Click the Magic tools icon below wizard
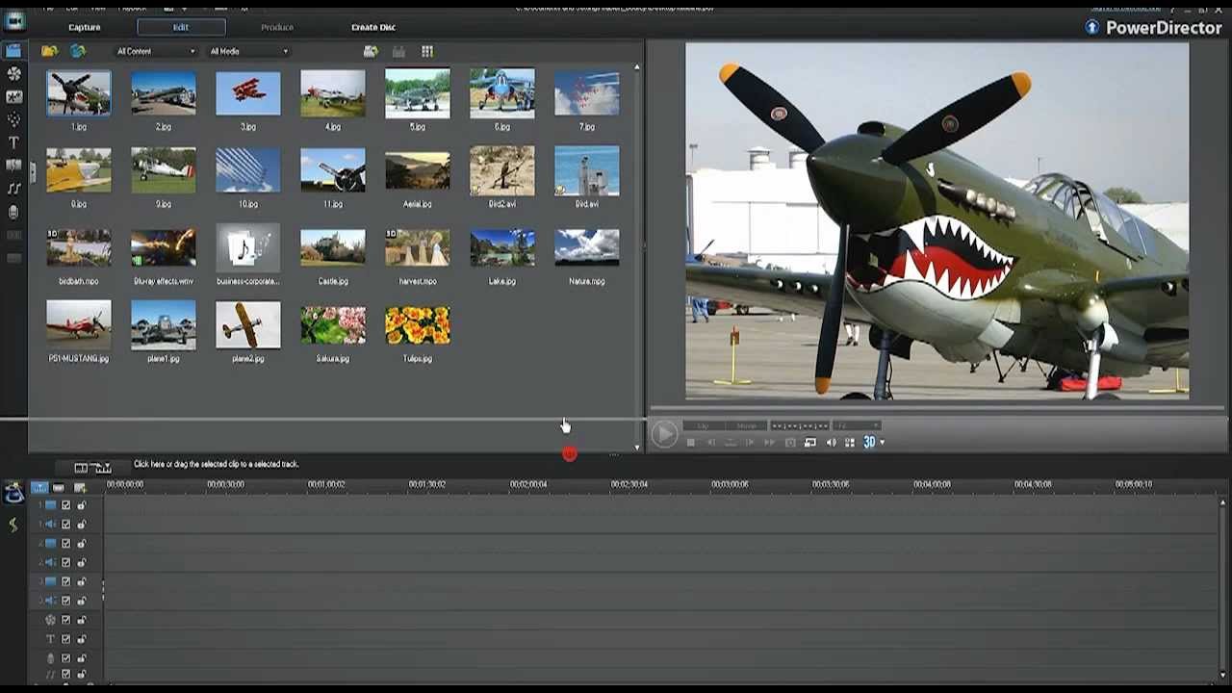Screen dimensions: 1232x693 click(13, 525)
